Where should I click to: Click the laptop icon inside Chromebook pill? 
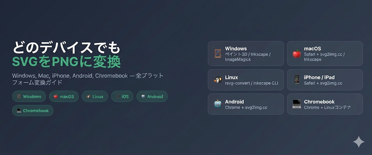(19, 111)
